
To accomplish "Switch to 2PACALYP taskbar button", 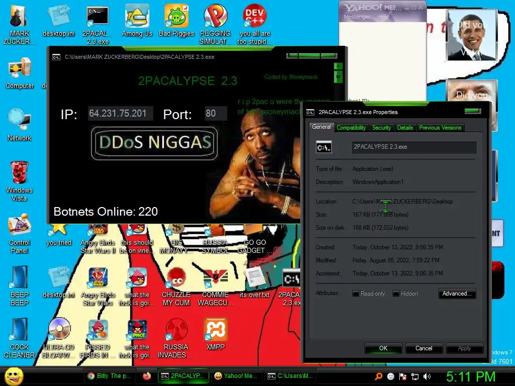I will pyautogui.click(x=183, y=376).
